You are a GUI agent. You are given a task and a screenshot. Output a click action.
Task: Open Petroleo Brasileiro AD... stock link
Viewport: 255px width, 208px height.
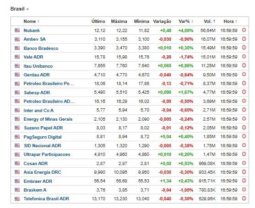tap(49, 101)
